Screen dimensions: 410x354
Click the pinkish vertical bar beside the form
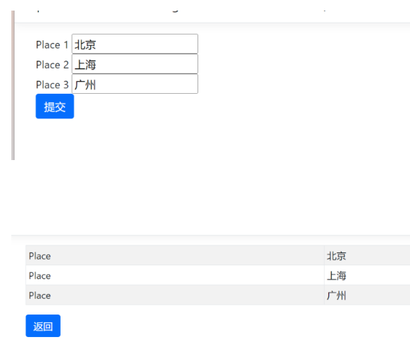(13, 85)
